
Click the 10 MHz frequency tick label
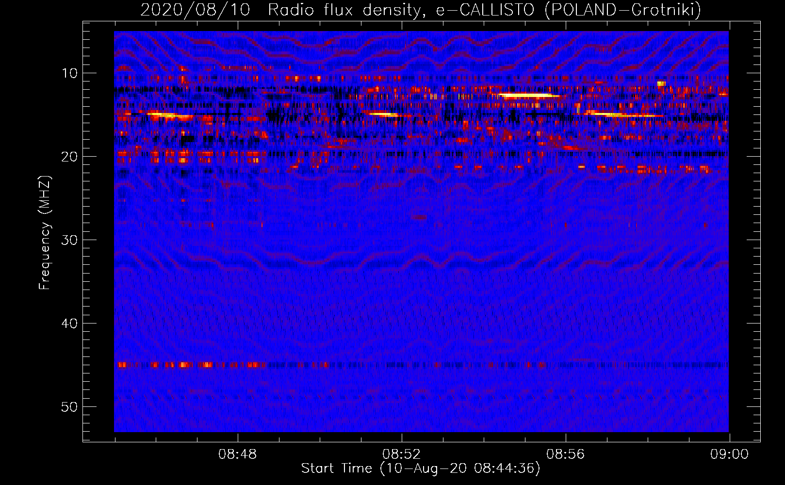(69, 73)
